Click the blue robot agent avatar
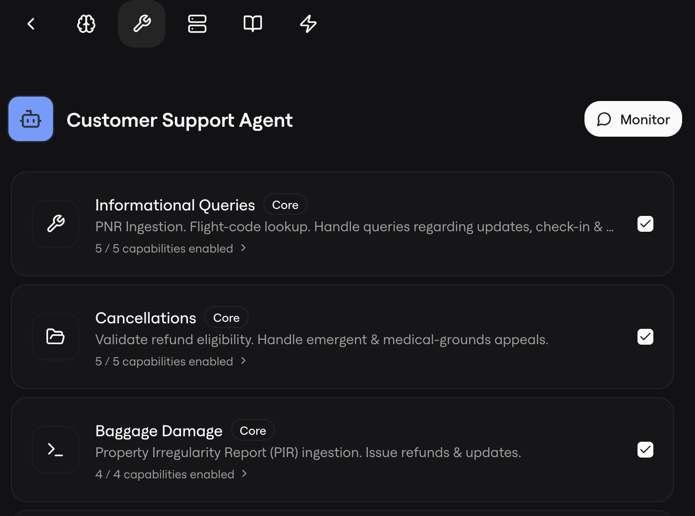 pyautogui.click(x=31, y=119)
